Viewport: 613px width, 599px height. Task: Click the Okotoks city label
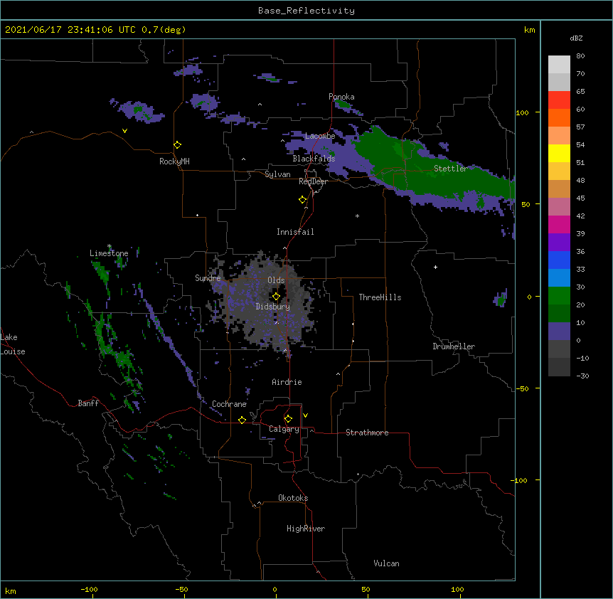pyautogui.click(x=293, y=498)
